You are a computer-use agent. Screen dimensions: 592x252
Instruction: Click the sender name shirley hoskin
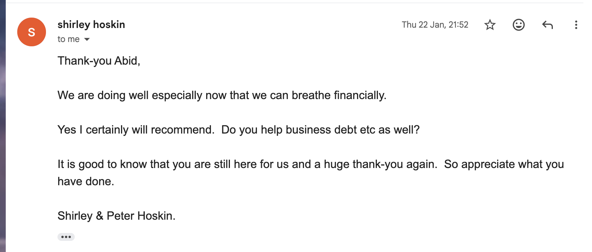(x=91, y=25)
